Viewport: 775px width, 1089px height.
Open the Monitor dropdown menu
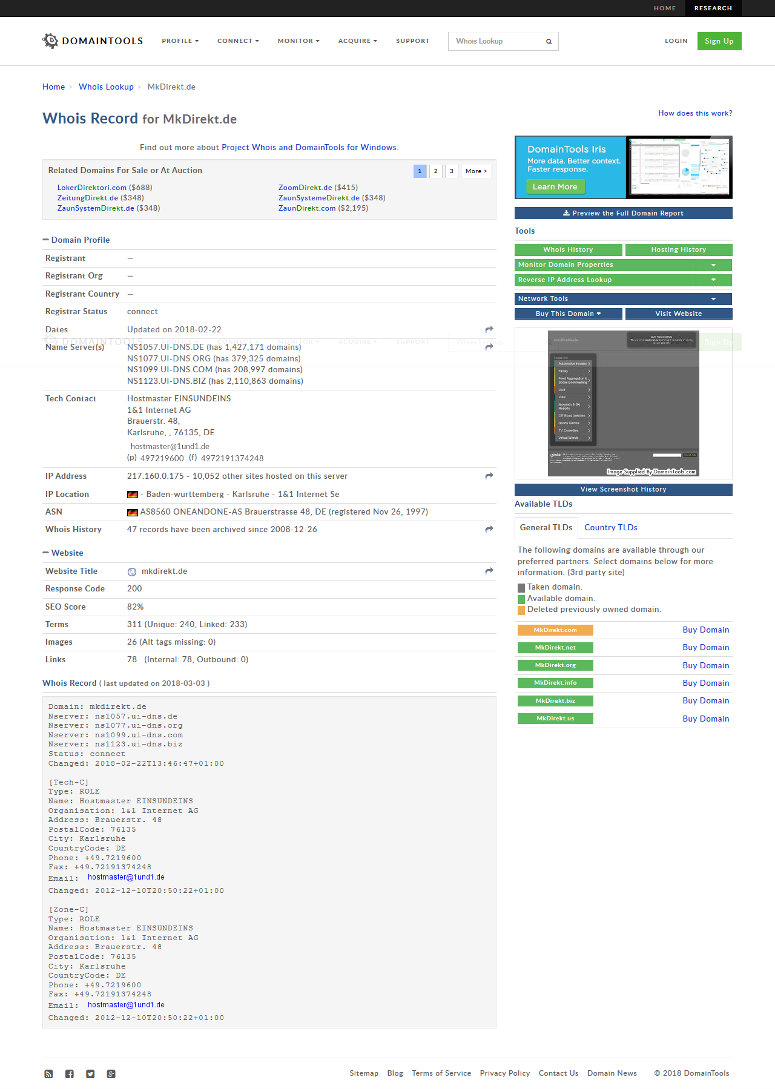(298, 41)
